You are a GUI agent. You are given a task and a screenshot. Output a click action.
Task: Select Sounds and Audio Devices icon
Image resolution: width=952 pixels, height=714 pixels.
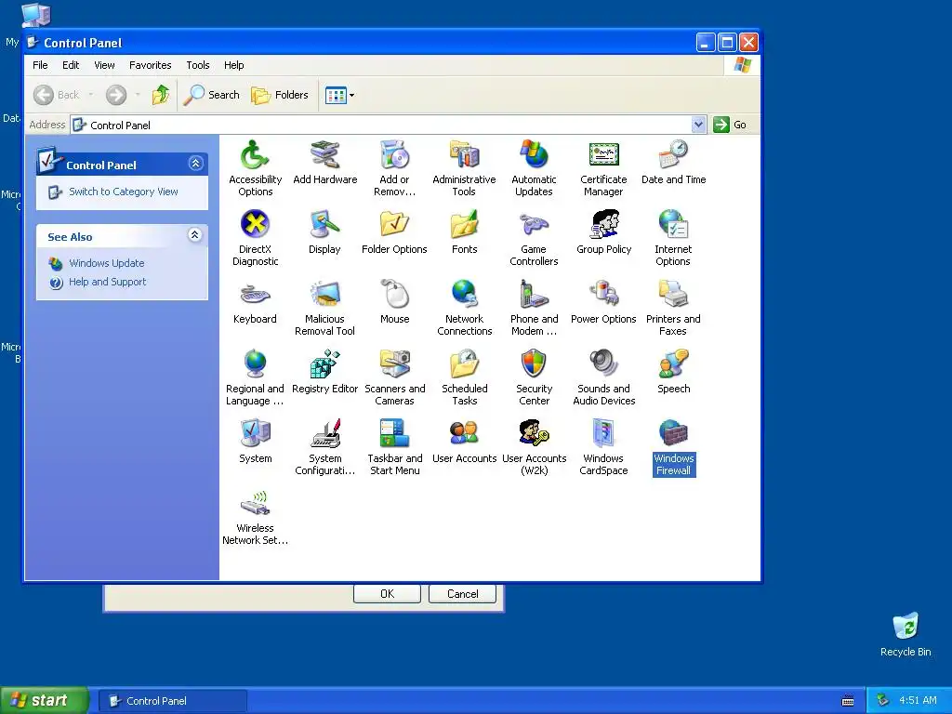pyautogui.click(x=603, y=364)
